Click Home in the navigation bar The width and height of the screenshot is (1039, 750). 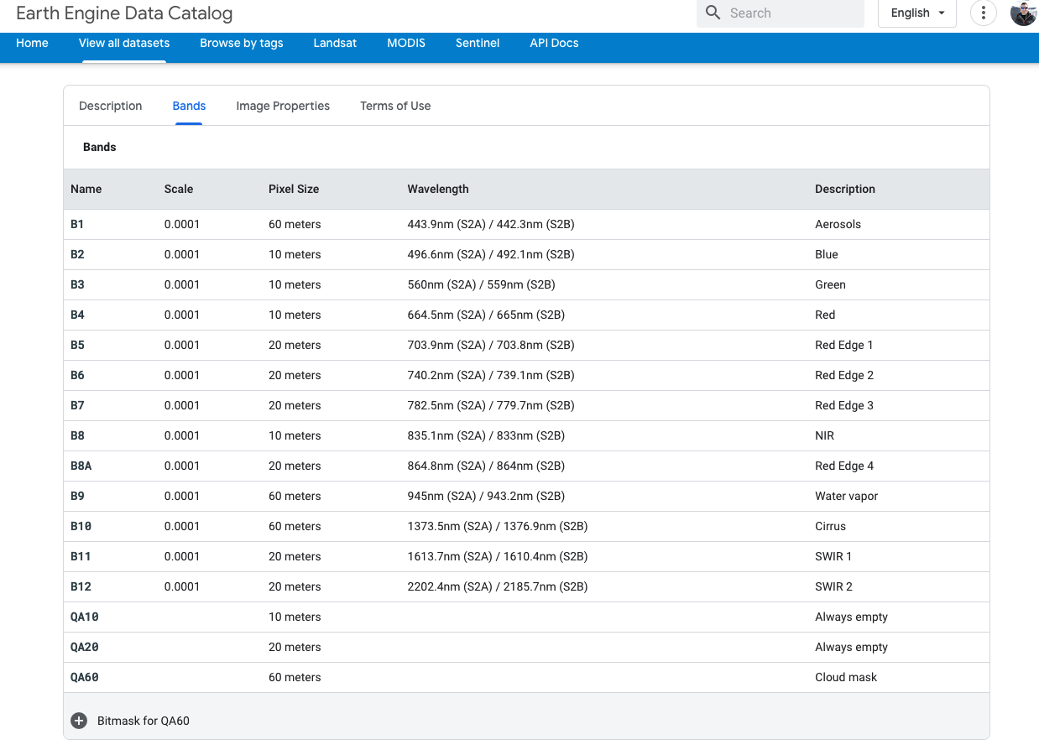32,43
